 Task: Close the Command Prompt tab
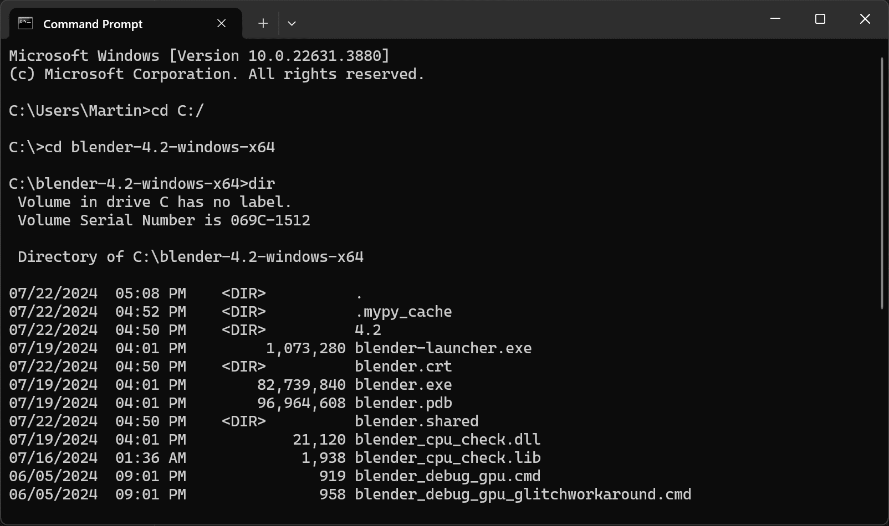(x=221, y=23)
